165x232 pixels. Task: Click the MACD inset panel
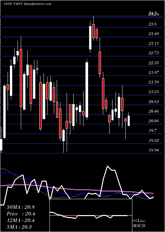click(x=91, y=215)
